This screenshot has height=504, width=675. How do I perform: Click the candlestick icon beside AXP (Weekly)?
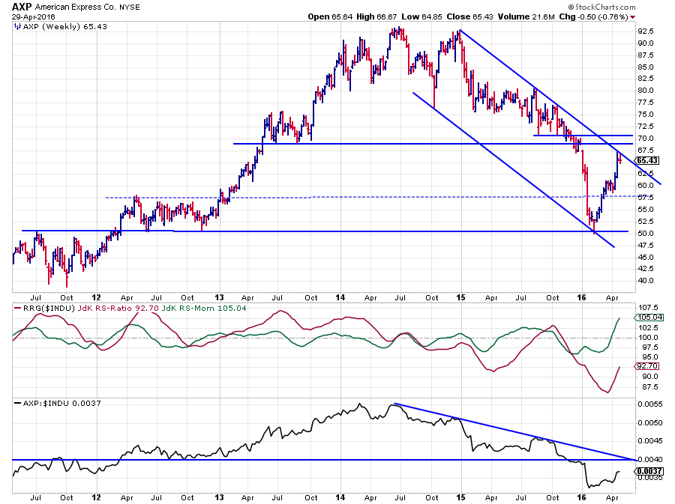17,25
